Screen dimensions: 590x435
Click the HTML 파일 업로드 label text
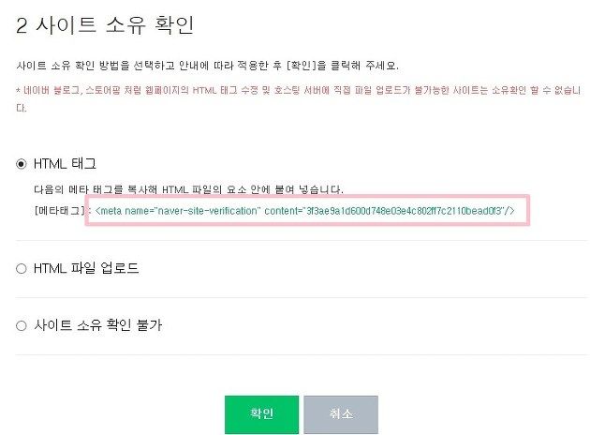(x=86, y=268)
